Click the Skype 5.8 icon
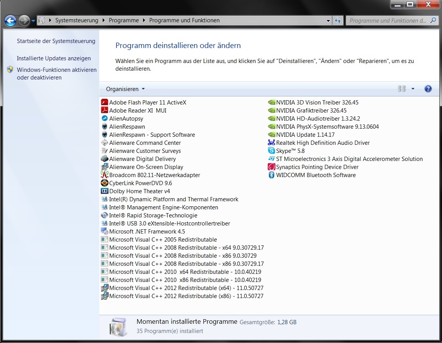Image resolution: width=442 pixels, height=343 pixels. [x=272, y=151]
